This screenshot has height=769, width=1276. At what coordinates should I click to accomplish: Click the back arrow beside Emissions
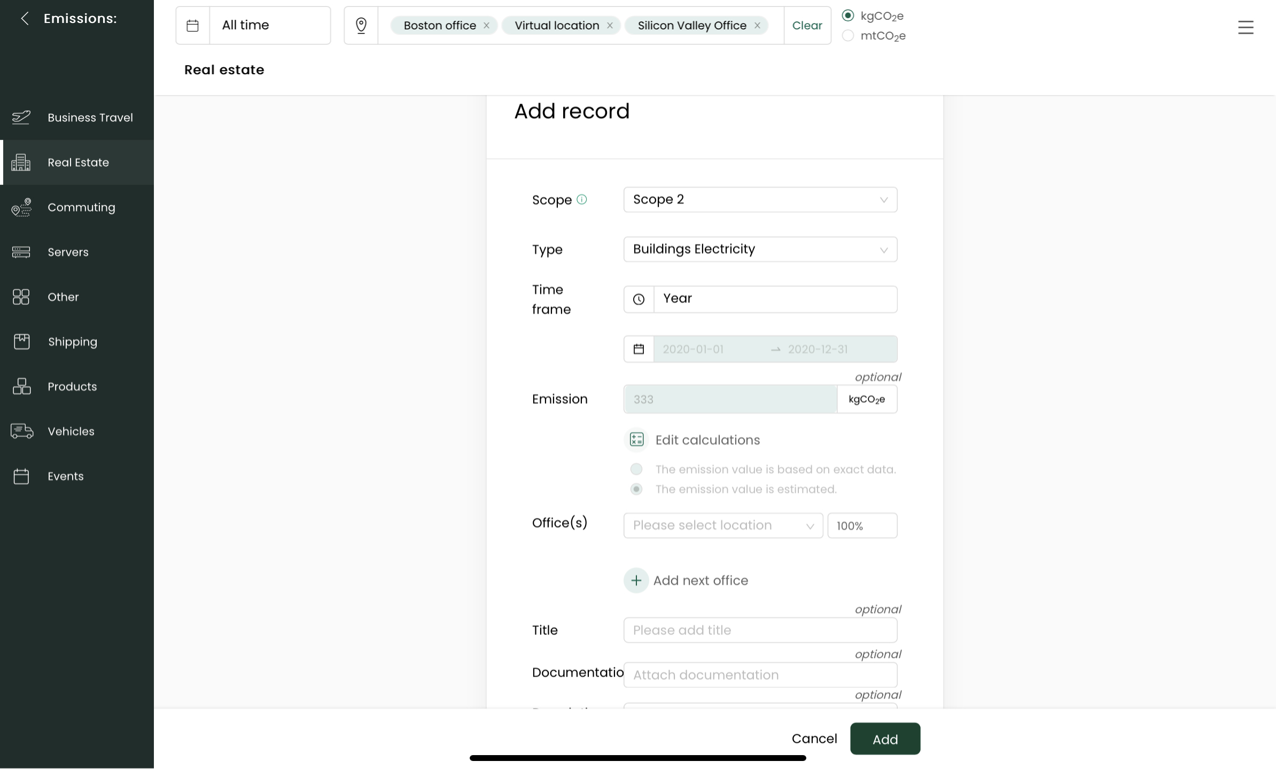coord(25,19)
